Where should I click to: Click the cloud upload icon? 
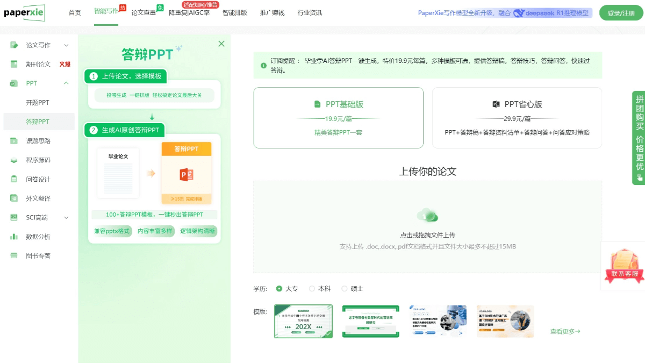pos(427,215)
